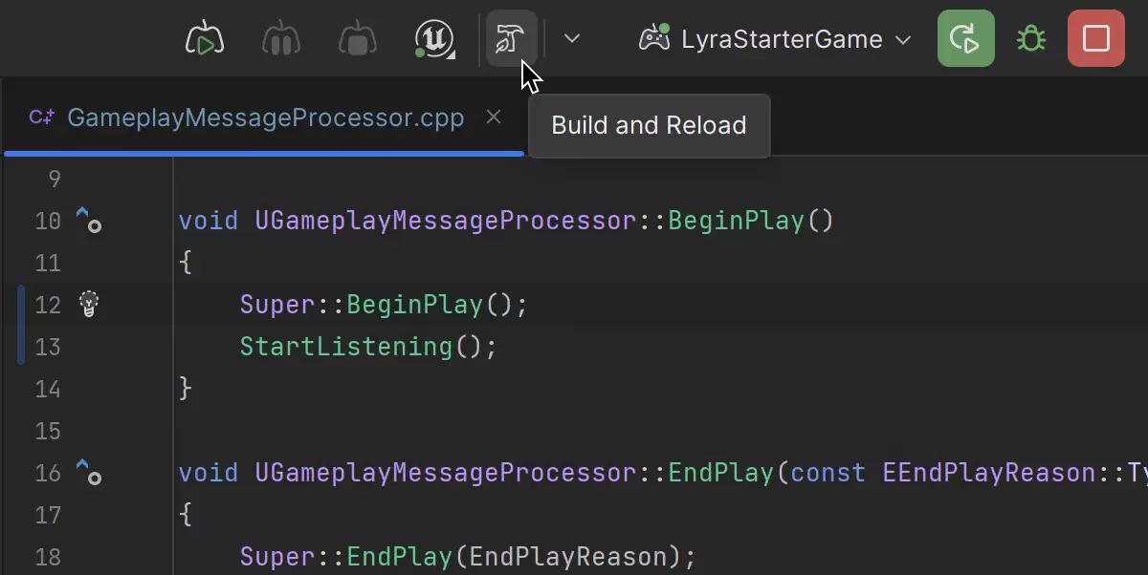Click the override gutter marker beside BeginPlay

pyautogui.click(x=88, y=221)
